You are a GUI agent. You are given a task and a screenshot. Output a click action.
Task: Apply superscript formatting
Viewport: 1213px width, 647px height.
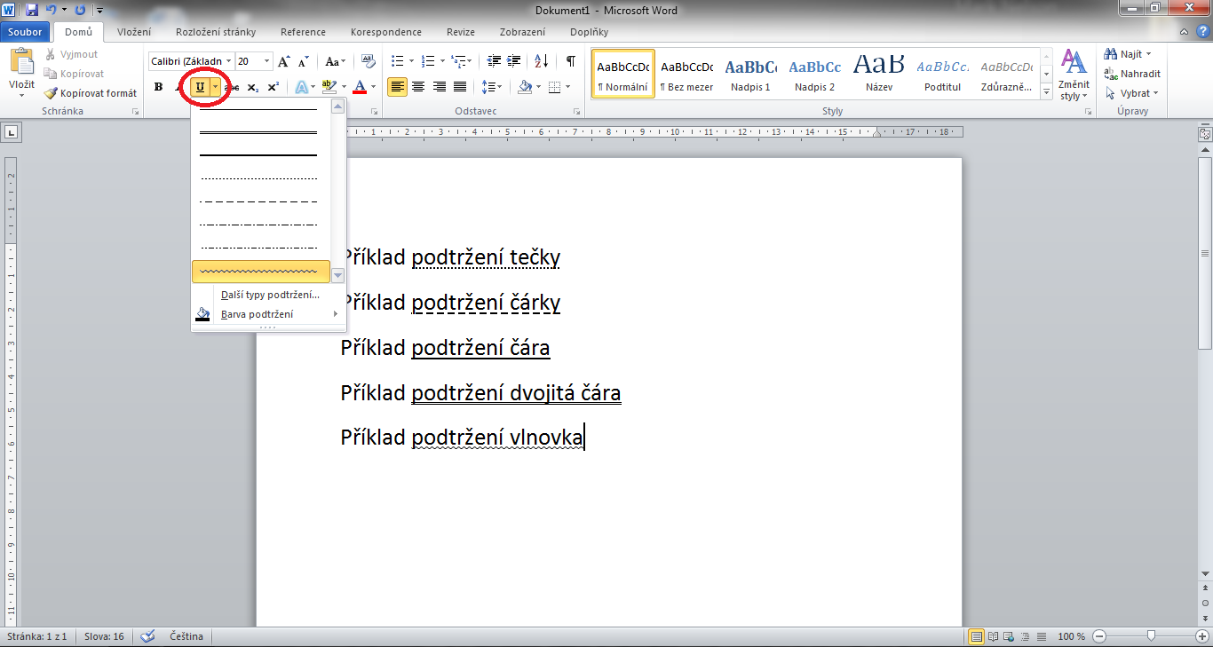click(x=274, y=87)
